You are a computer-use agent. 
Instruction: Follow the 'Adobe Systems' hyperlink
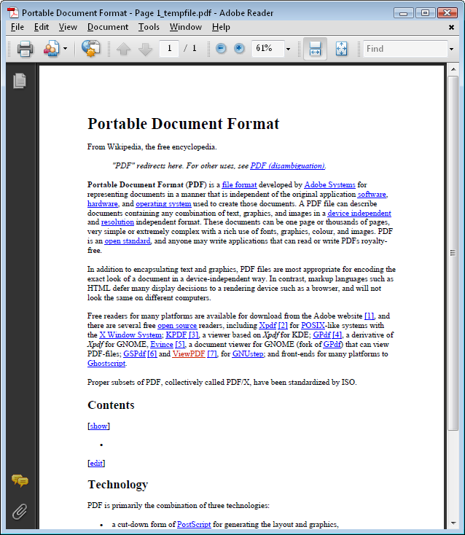coord(329,185)
